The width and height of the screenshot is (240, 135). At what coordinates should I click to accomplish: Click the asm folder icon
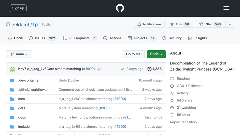click(12, 99)
